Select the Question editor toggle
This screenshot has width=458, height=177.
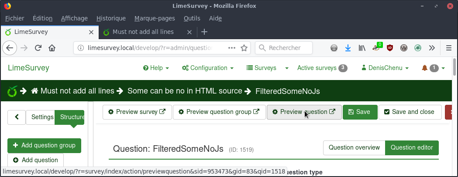pyautogui.click(x=411, y=147)
